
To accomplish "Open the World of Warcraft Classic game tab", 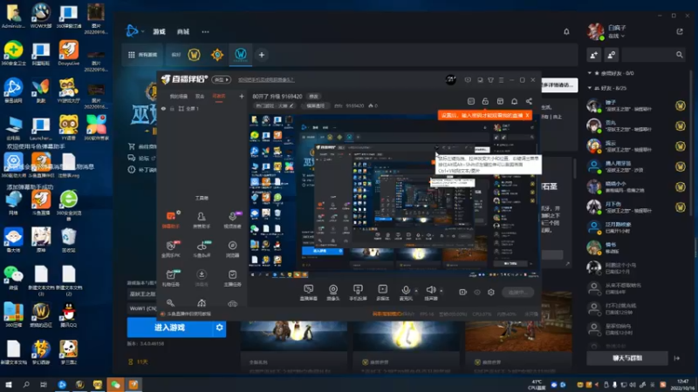I will click(x=241, y=55).
